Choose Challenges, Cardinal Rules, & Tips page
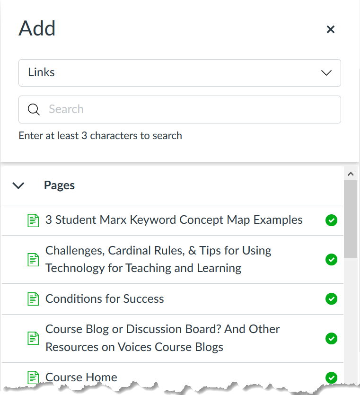Viewport: 360px width, 395px height. 158,259
